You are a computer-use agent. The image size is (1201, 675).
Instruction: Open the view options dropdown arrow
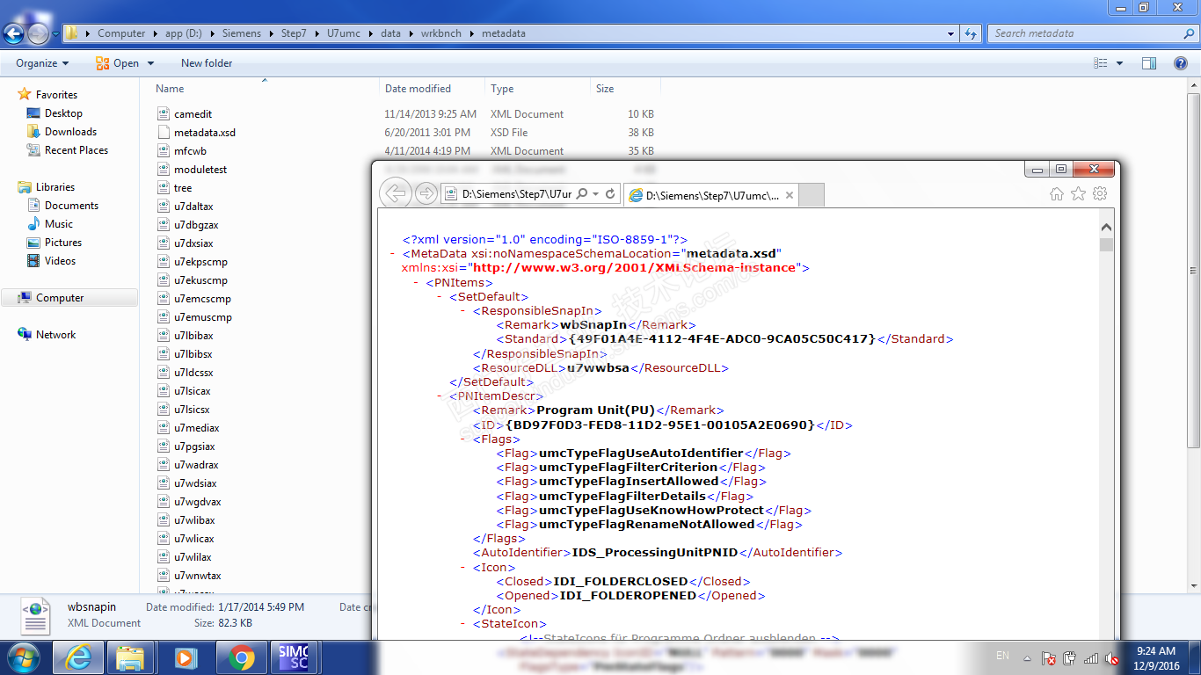tap(1119, 63)
